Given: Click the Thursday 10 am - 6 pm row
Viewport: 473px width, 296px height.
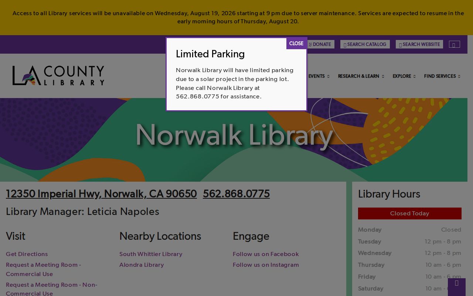Looking at the screenshot, I should (409, 265).
